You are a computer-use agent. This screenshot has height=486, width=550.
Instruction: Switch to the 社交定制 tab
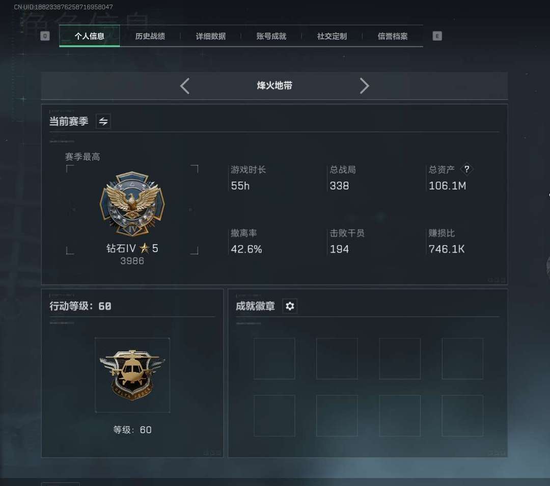click(x=332, y=36)
